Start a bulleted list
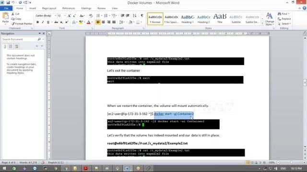Image resolution: width=307 pixels, height=172 pixels. click(98, 16)
